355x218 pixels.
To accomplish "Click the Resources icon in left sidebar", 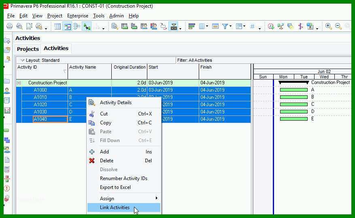I will tap(7, 91).
